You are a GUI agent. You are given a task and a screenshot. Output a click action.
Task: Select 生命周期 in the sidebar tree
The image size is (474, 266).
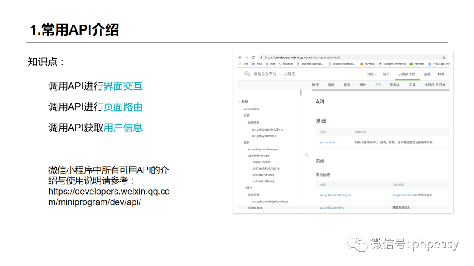tap(254, 195)
